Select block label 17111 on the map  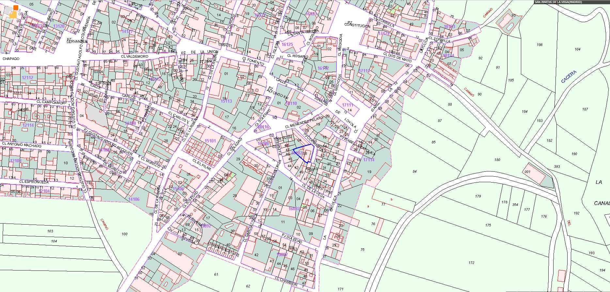coord(348,105)
